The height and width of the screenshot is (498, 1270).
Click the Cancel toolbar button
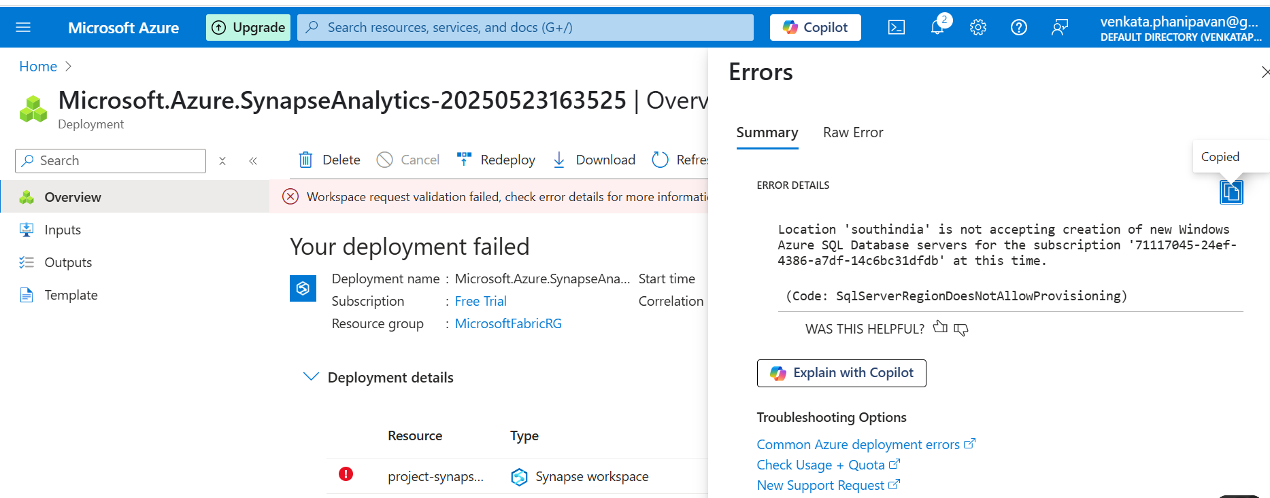(x=408, y=160)
